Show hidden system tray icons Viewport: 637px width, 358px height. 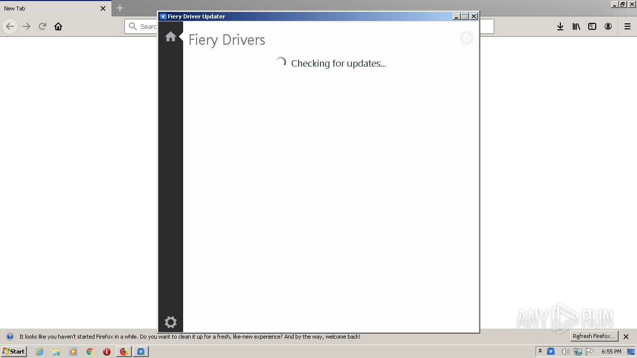click(x=540, y=352)
